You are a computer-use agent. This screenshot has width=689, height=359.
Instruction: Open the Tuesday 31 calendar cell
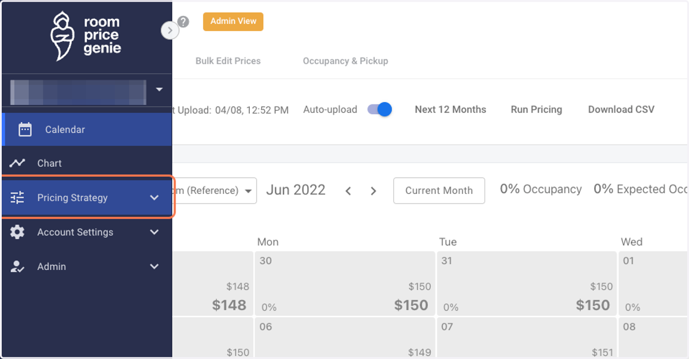527,283
